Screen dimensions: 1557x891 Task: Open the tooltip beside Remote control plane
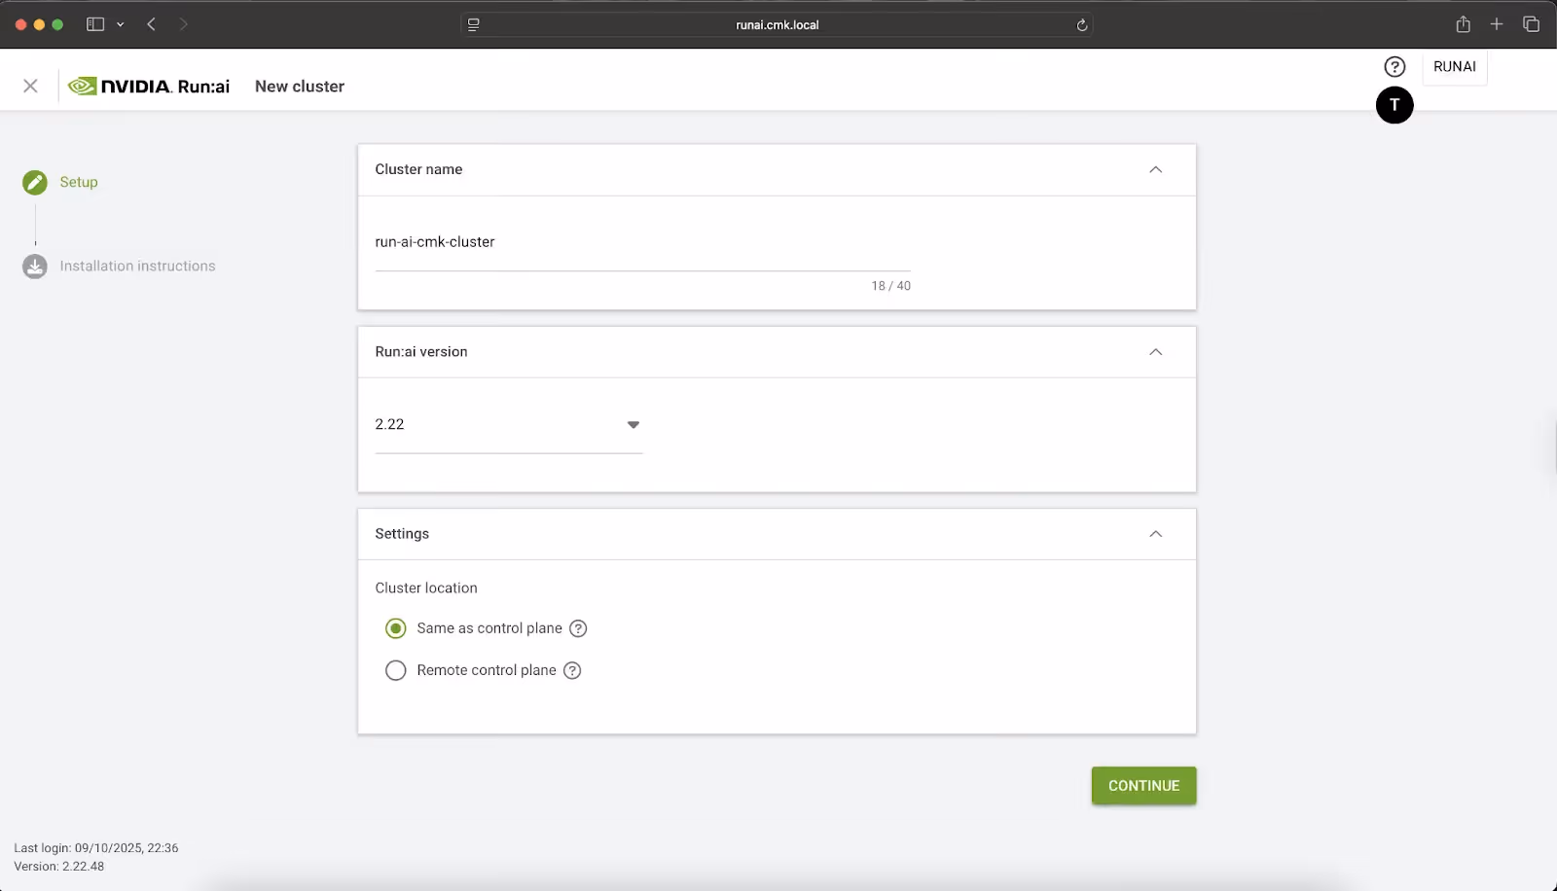(572, 670)
